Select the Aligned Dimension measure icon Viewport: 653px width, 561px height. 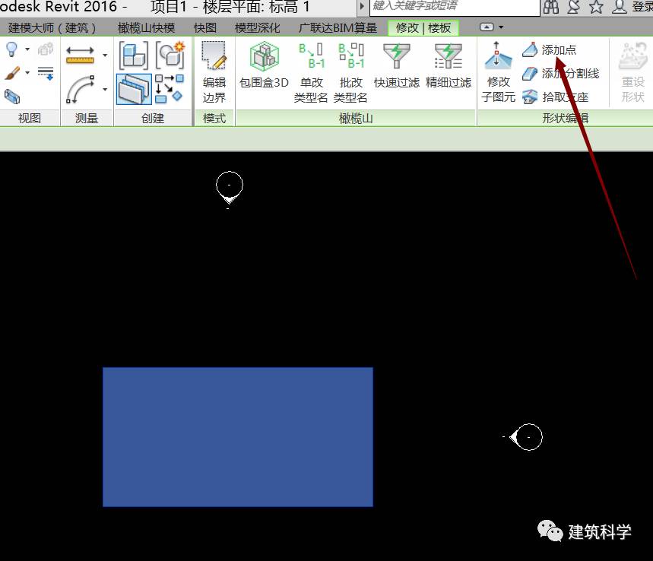click(80, 55)
